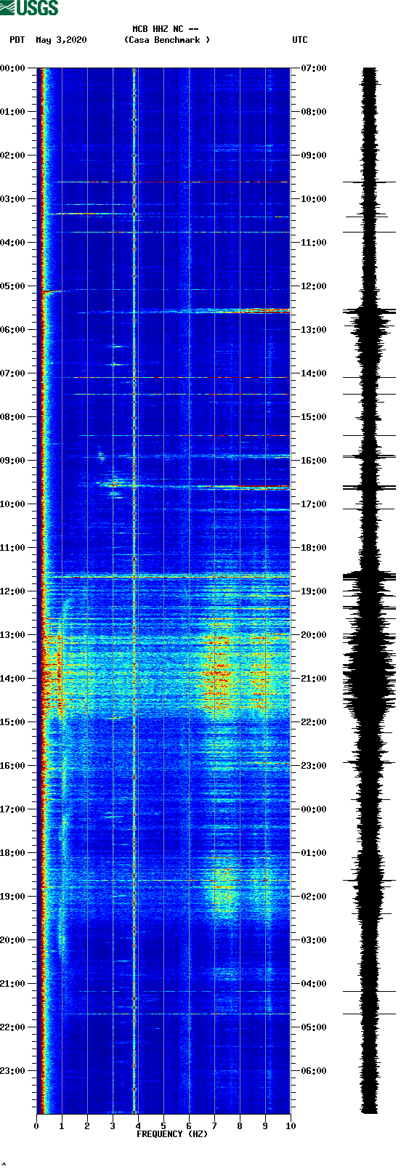Click the '07:00' UTC time label
401x1172 pixels.
click(314, 68)
